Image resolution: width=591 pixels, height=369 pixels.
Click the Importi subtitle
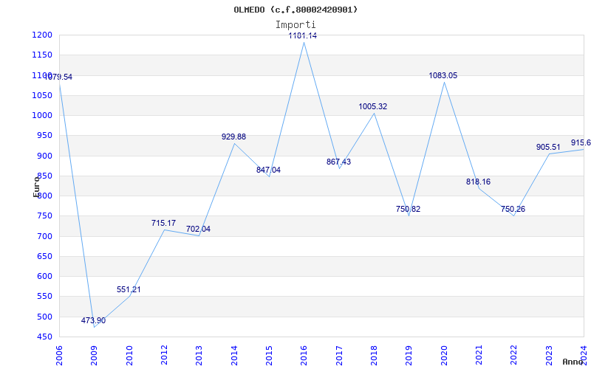[x=295, y=25]
